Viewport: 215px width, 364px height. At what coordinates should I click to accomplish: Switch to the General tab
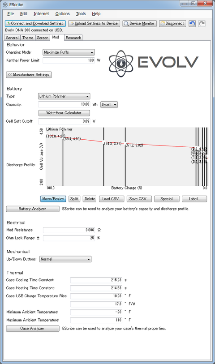[12, 38]
